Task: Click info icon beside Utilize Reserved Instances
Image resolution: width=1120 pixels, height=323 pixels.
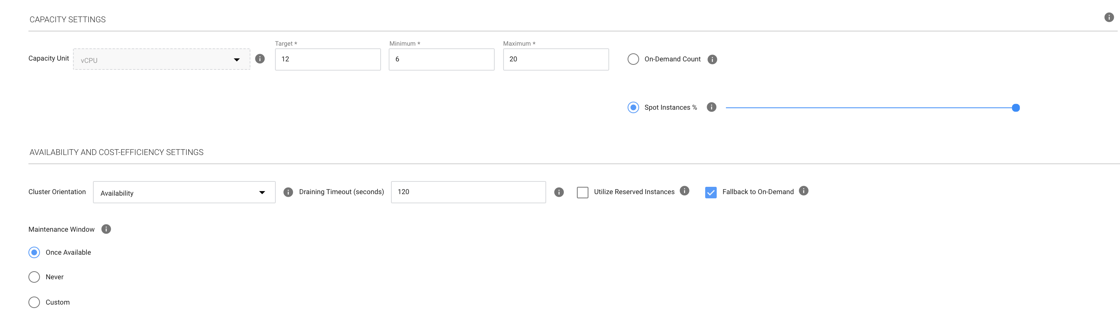Action: pyautogui.click(x=684, y=191)
